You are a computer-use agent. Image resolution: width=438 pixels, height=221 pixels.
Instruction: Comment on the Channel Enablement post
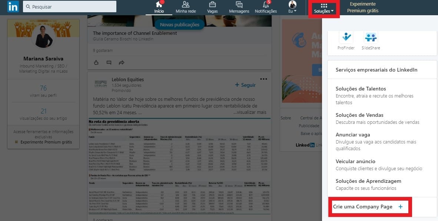click(x=109, y=62)
